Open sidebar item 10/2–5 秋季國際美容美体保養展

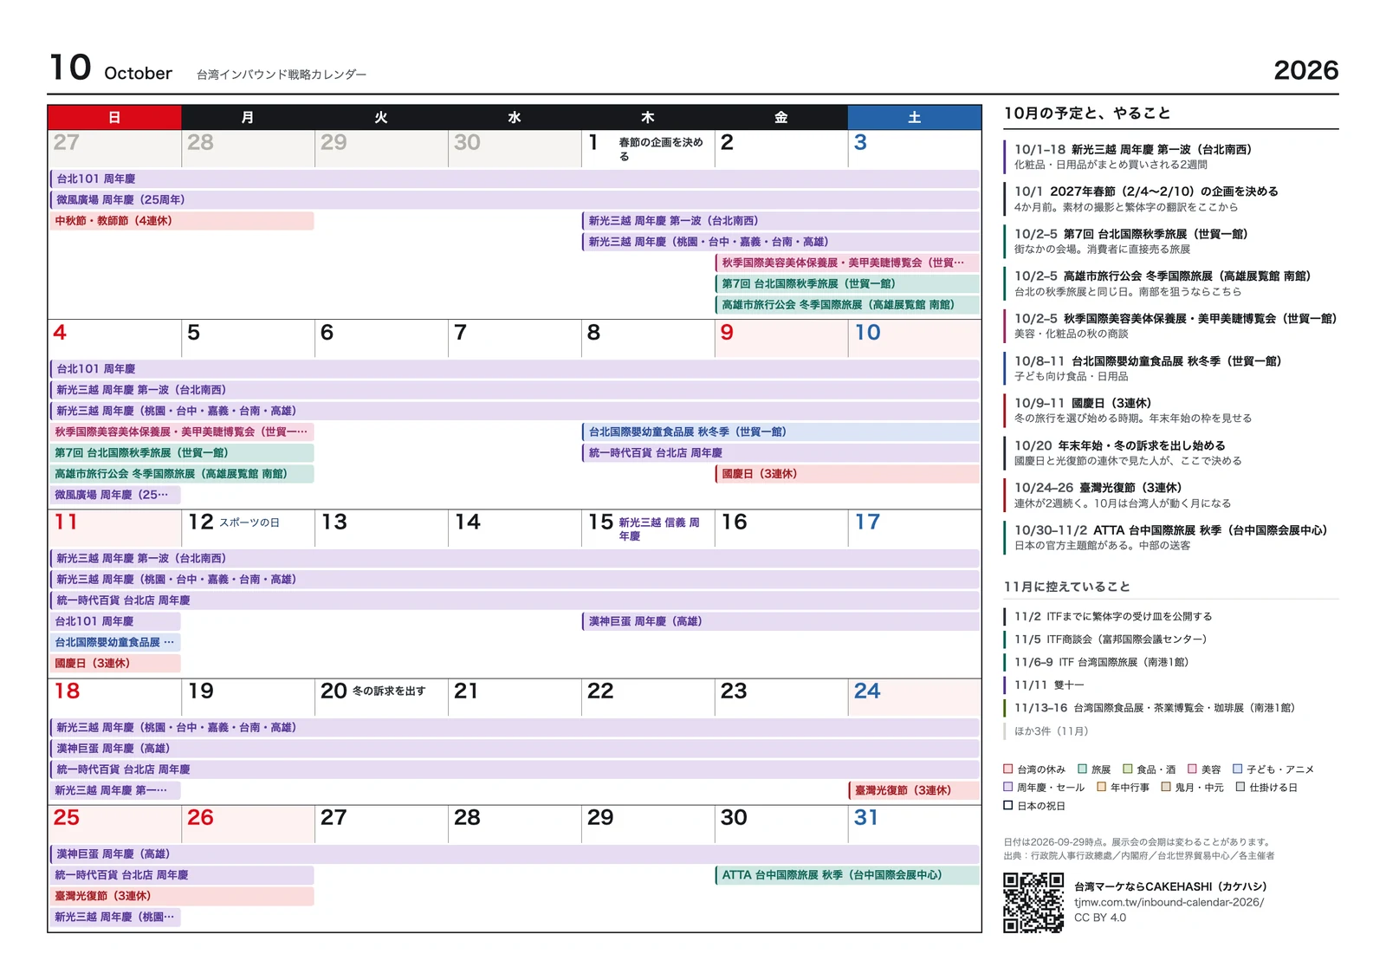(1171, 327)
